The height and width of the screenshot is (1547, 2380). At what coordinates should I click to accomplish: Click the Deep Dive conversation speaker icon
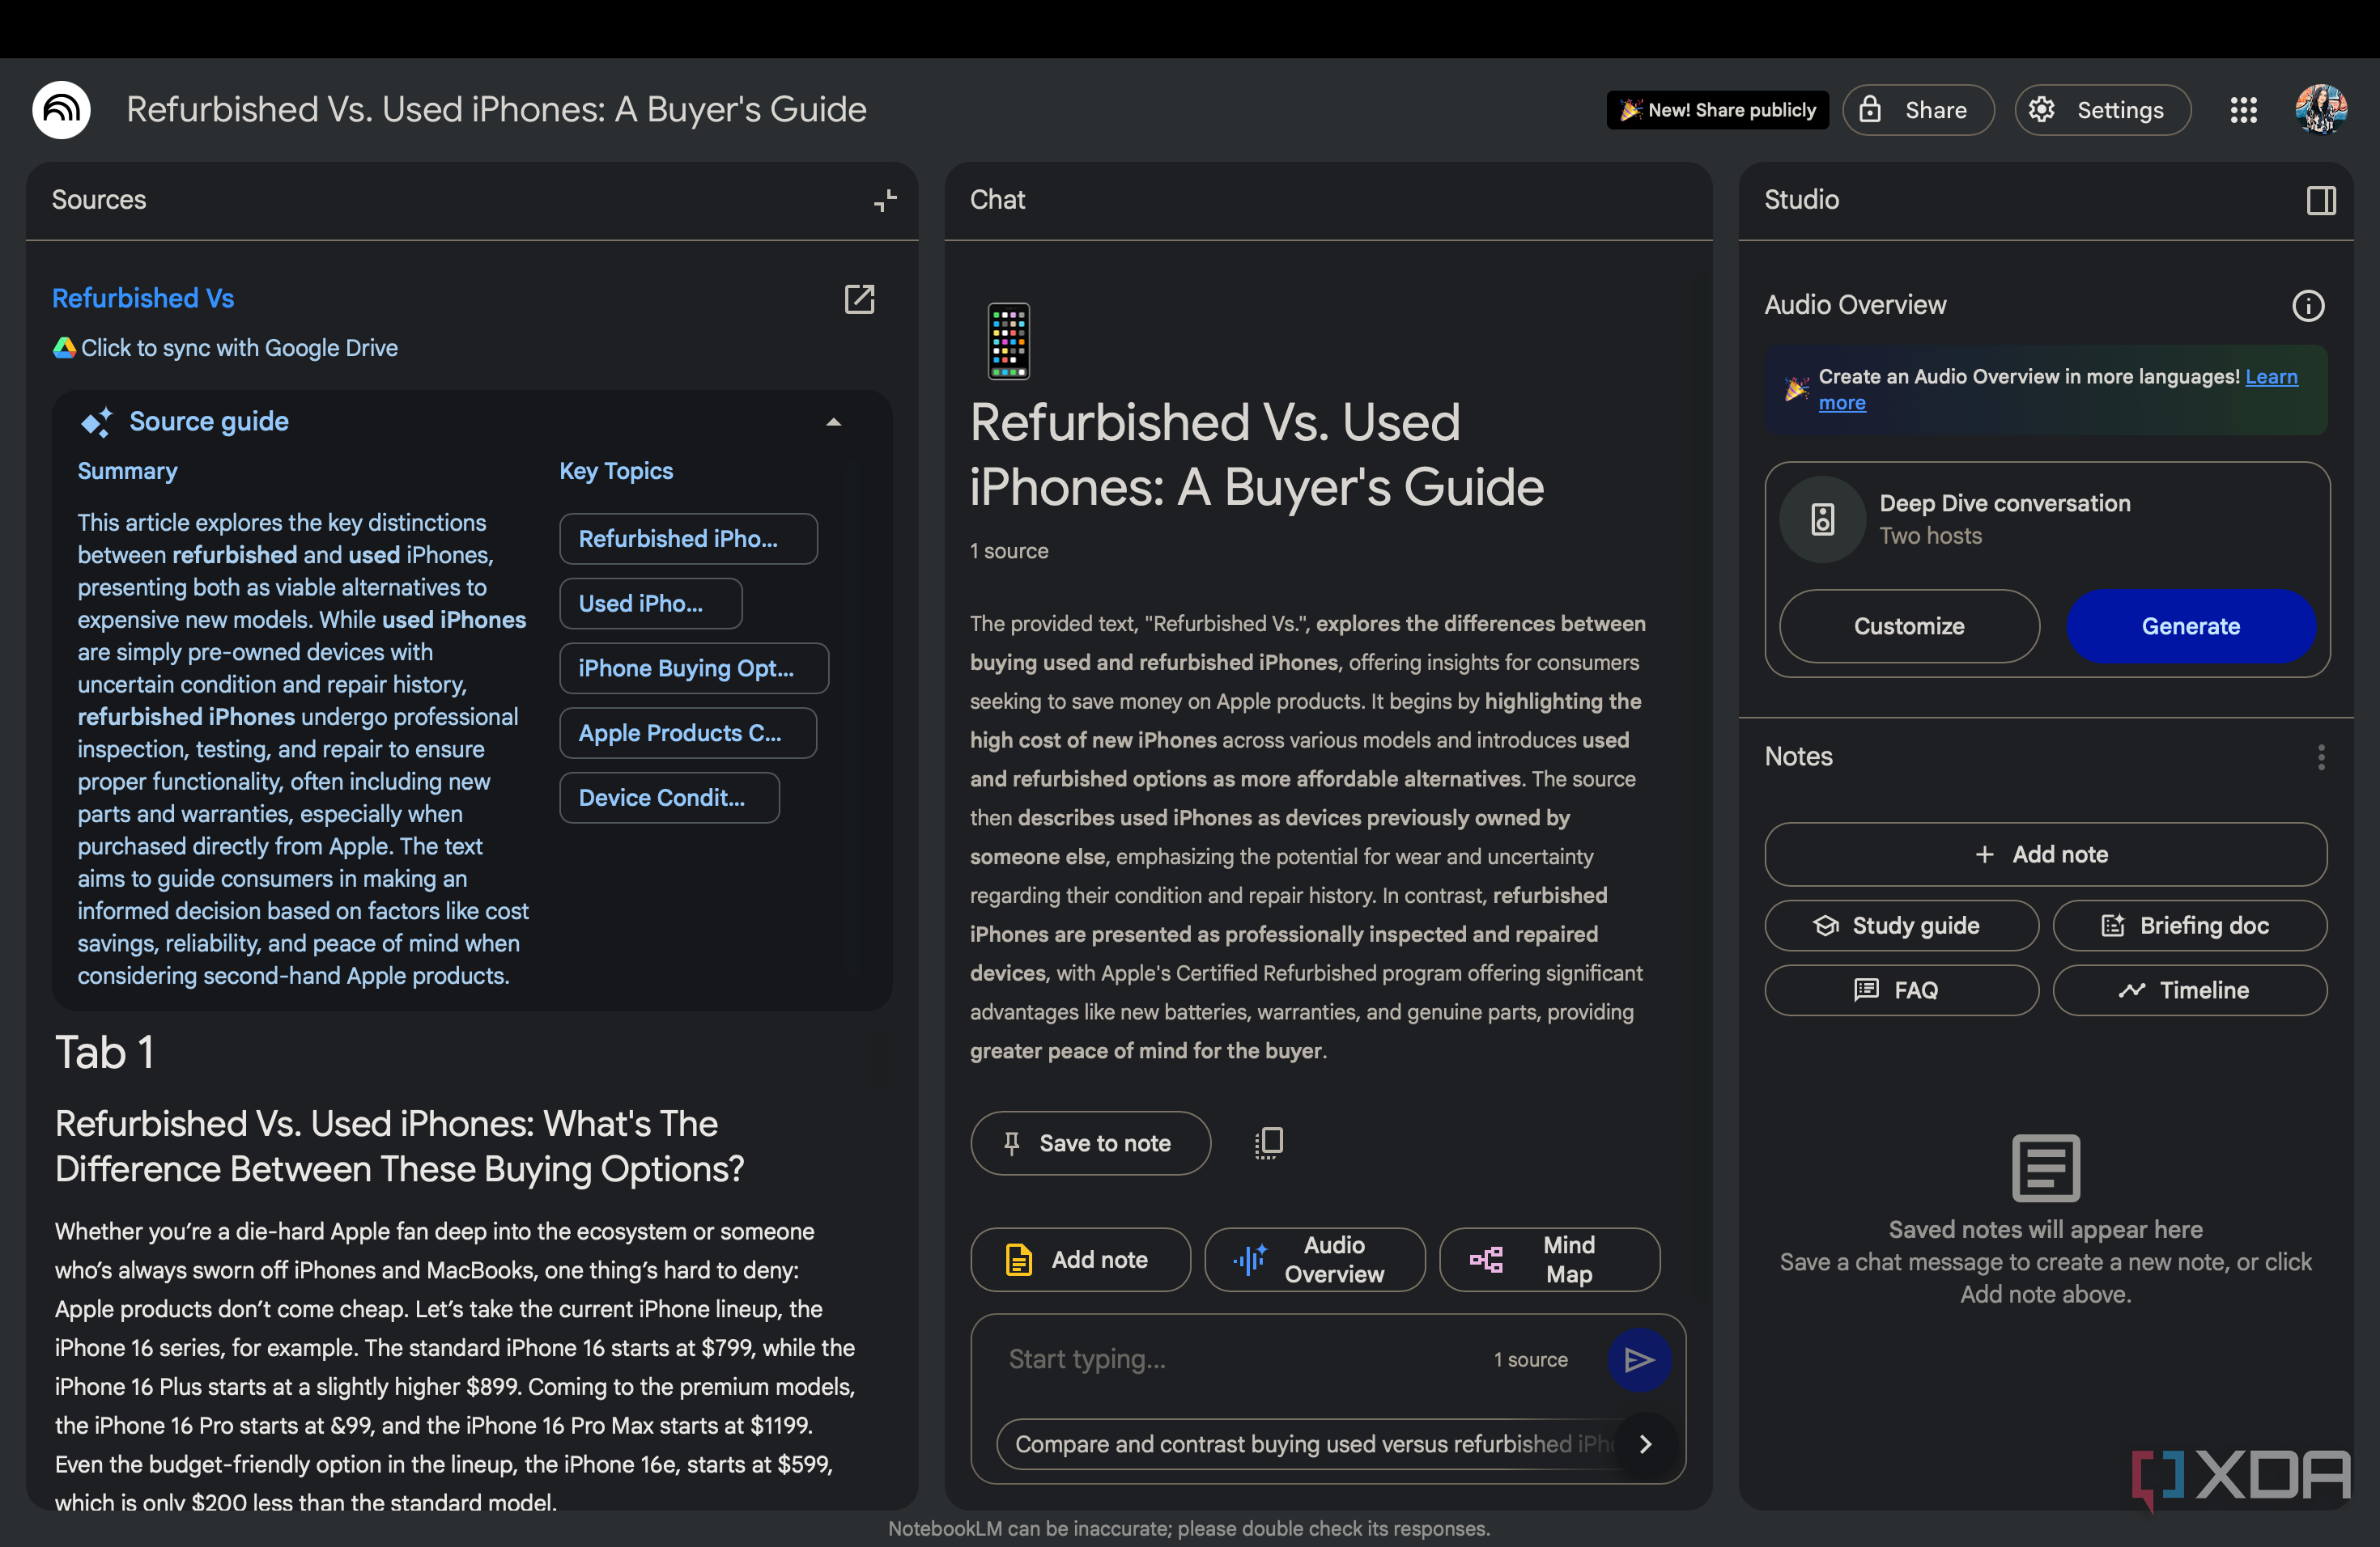(x=1822, y=519)
